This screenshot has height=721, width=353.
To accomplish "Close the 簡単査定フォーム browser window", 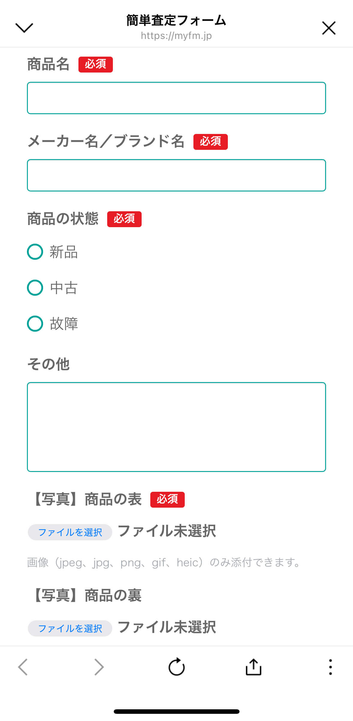I will coord(328,28).
